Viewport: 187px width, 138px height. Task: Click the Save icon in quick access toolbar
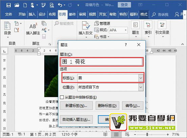coord(8,5)
